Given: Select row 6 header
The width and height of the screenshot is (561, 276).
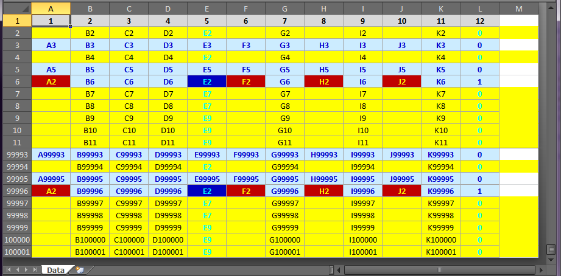Looking at the screenshot, I should [x=17, y=81].
